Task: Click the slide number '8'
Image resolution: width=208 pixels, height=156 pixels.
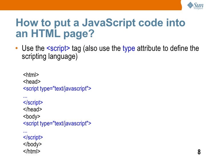Action: pyautogui.click(x=199, y=152)
